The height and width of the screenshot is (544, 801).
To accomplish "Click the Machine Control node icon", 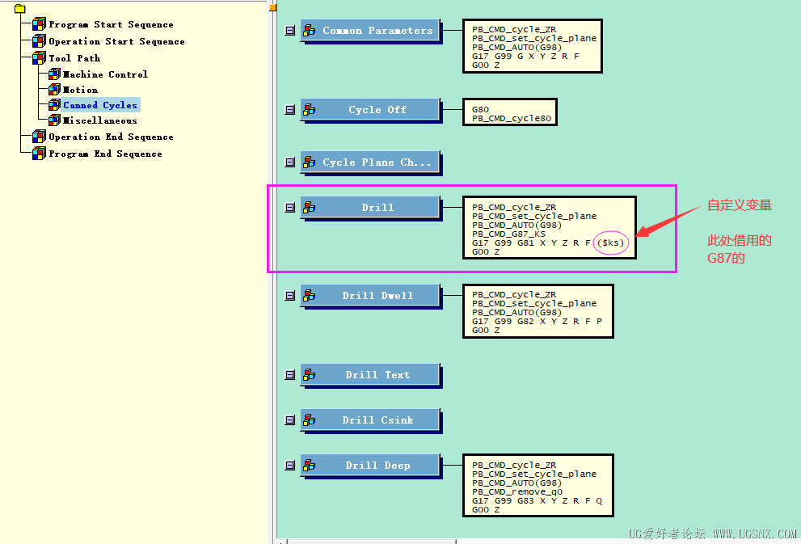I will tap(54, 74).
